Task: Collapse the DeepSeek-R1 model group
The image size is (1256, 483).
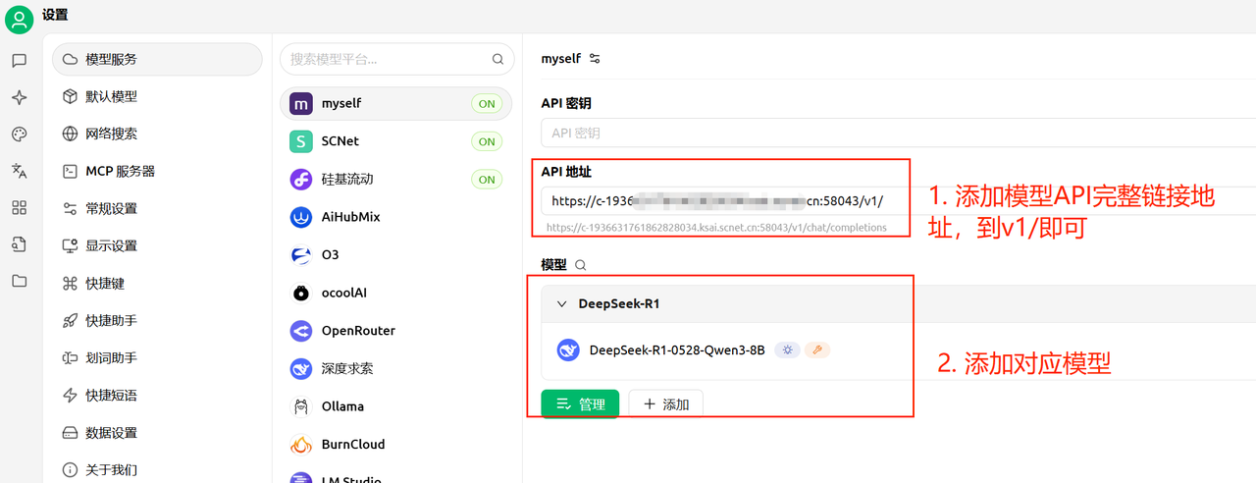Action: (x=562, y=304)
